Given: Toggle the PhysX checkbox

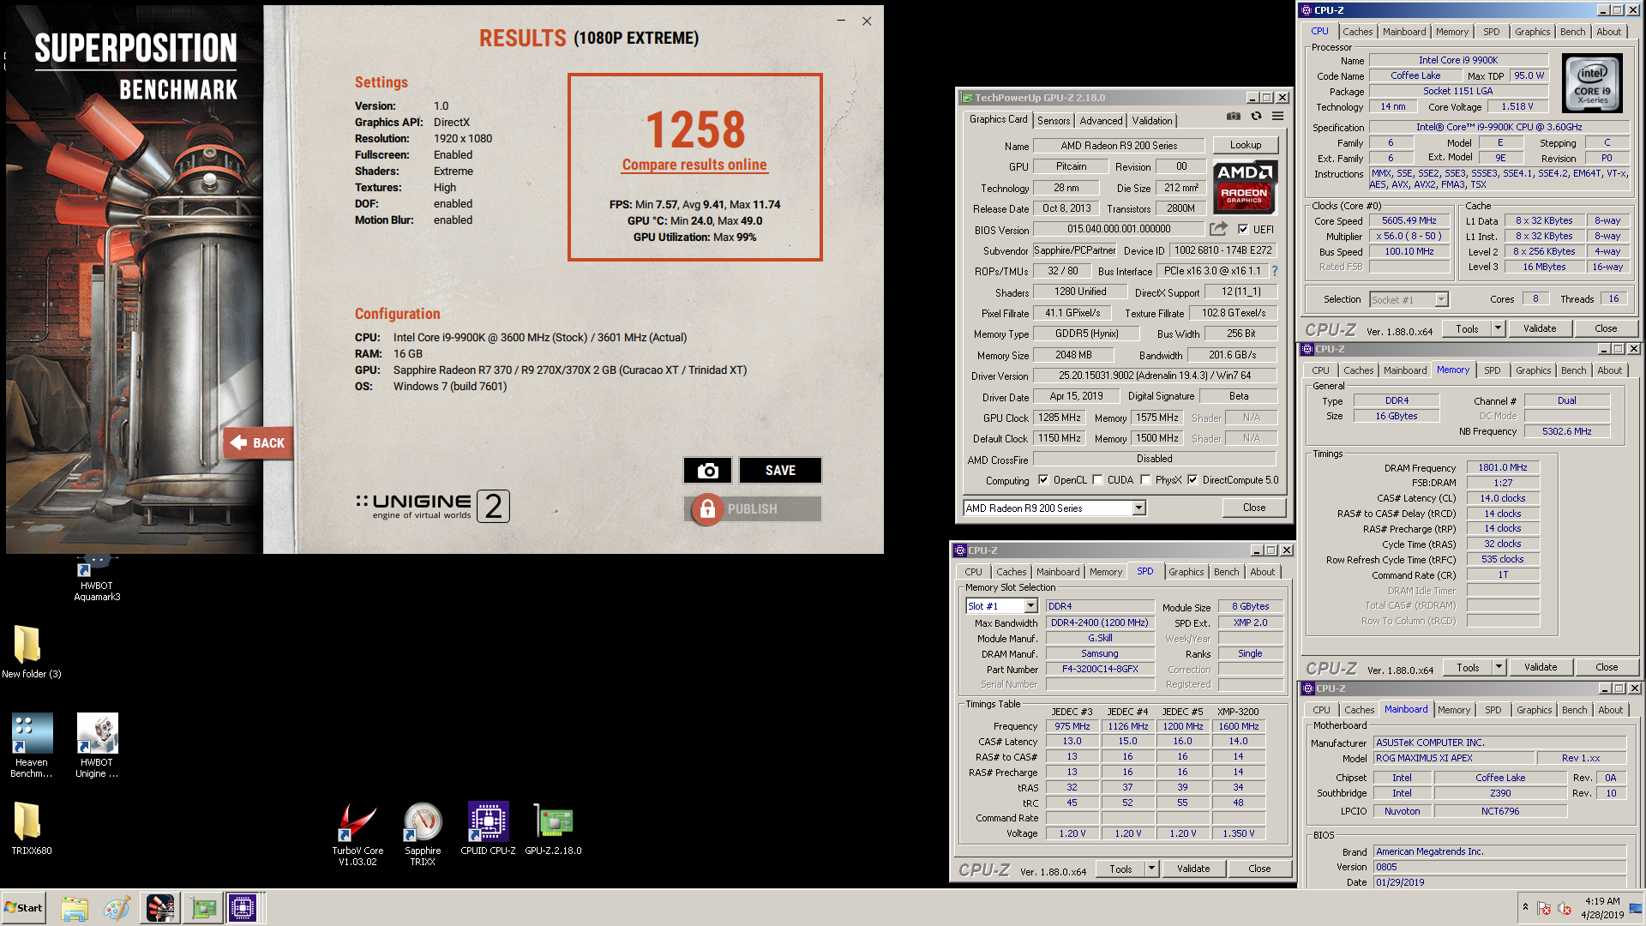Looking at the screenshot, I should coord(1145,480).
